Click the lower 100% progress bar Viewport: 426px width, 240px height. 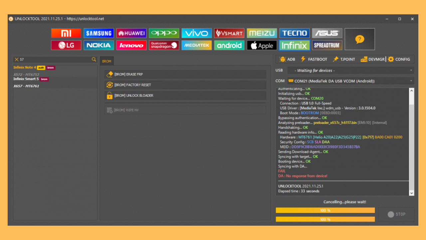click(x=325, y=219)
